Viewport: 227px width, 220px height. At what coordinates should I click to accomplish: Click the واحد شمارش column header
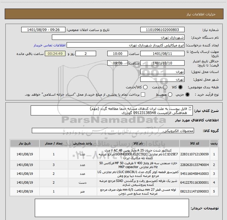click(82, 143)
